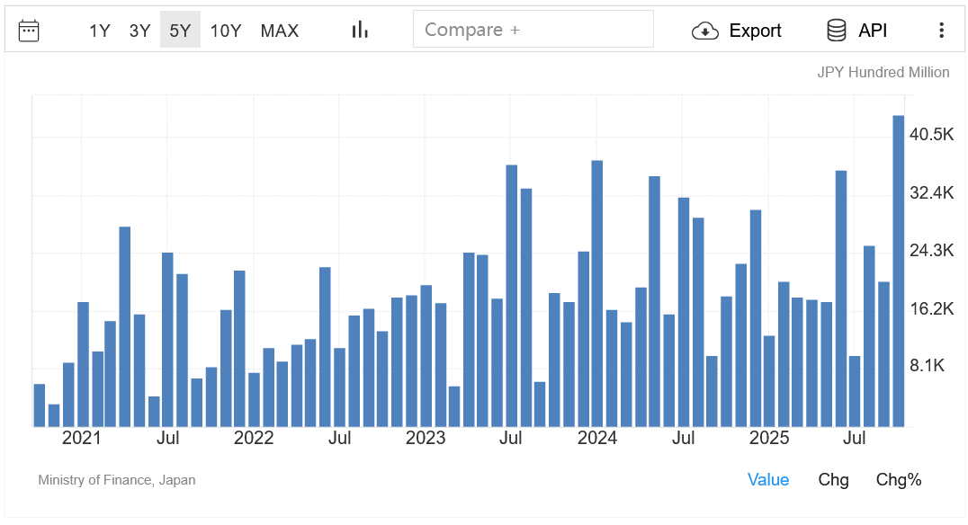Open the three-dot overflow menu
This screenshot has width=968, height=525.
point(941,30)
